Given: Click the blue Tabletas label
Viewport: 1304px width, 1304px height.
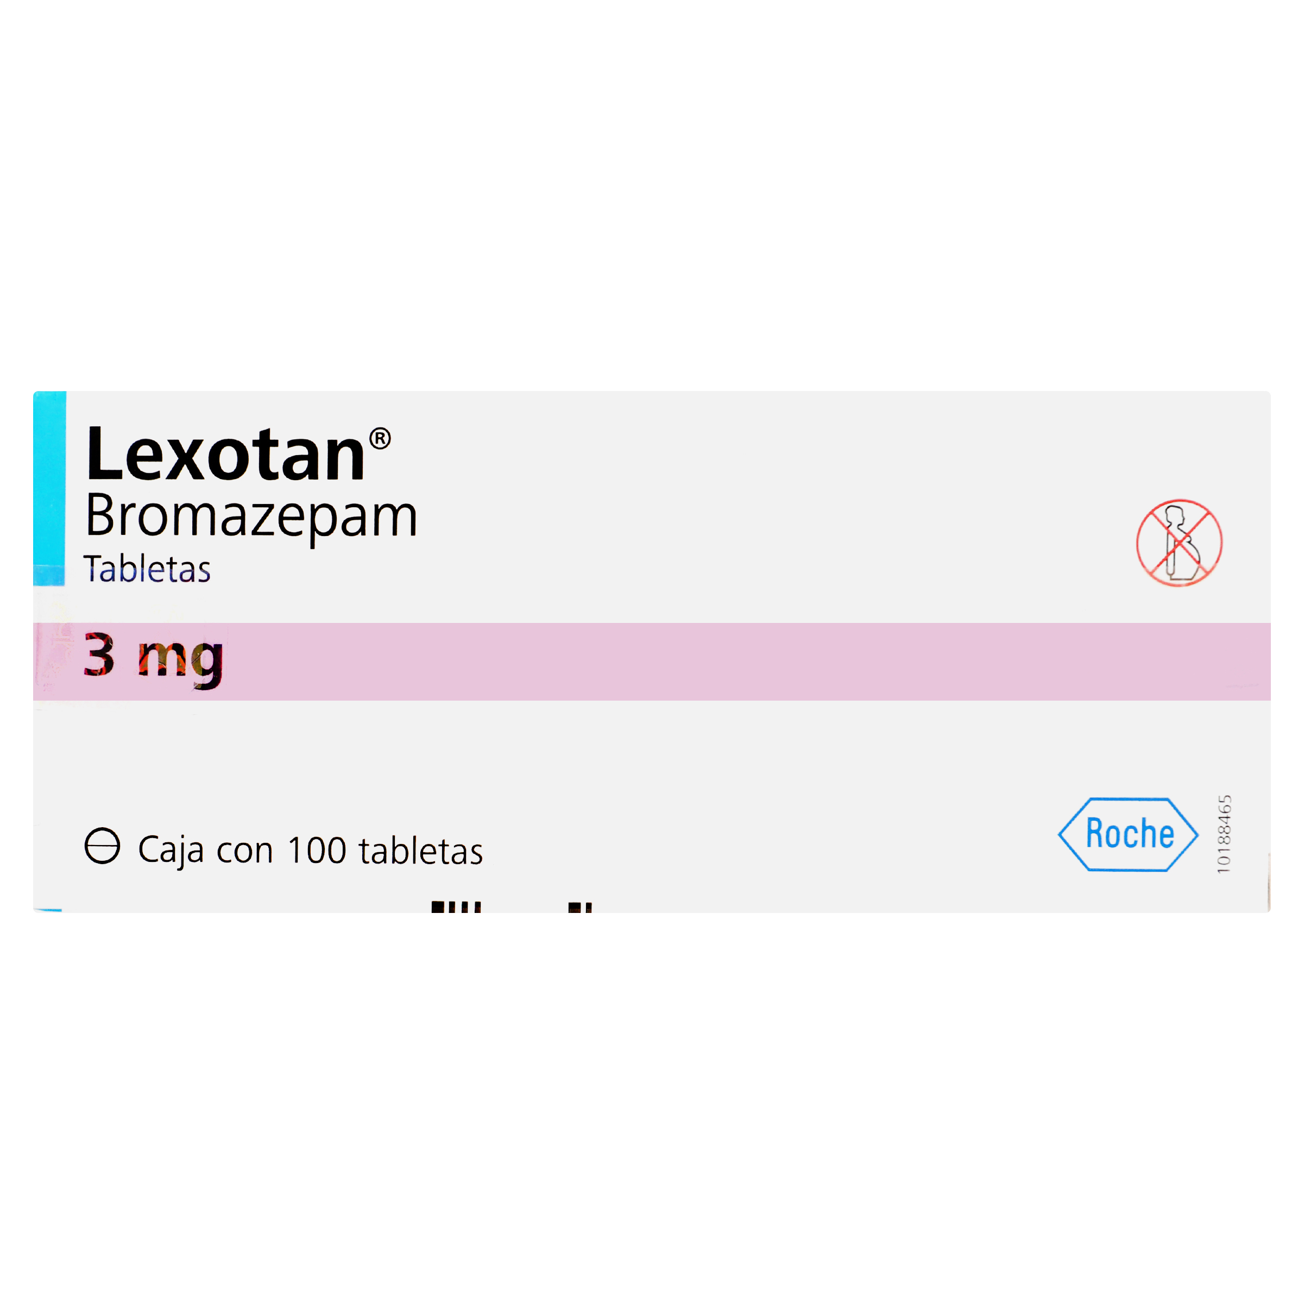Looking at the screenshot, I should point(147,569).
